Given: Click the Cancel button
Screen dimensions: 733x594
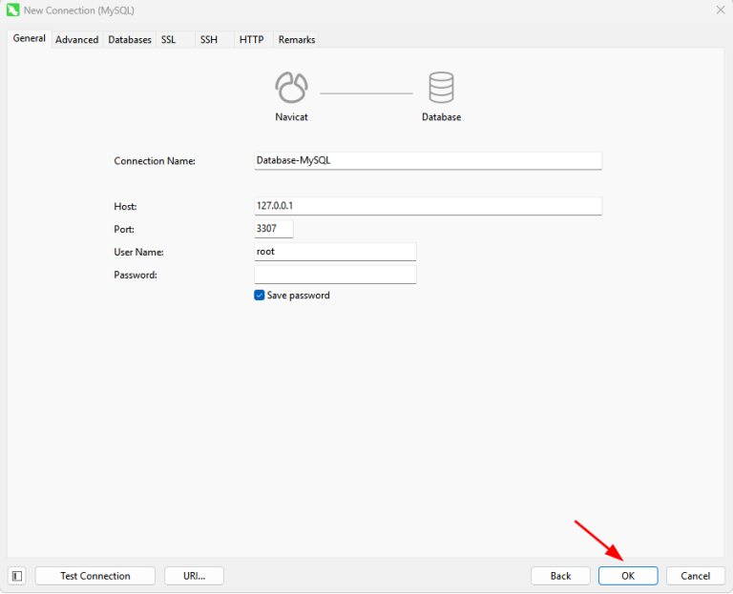Looking at the screenshot, I should pos(695,576).
